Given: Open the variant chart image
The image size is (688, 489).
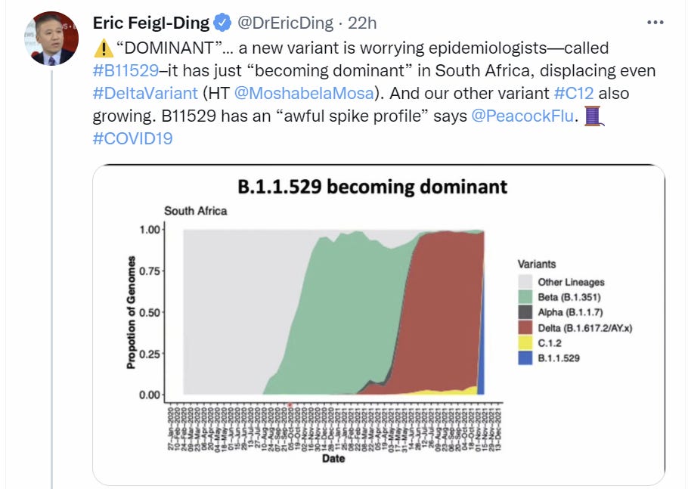Looking at the screenshot, I should [378, 325].
